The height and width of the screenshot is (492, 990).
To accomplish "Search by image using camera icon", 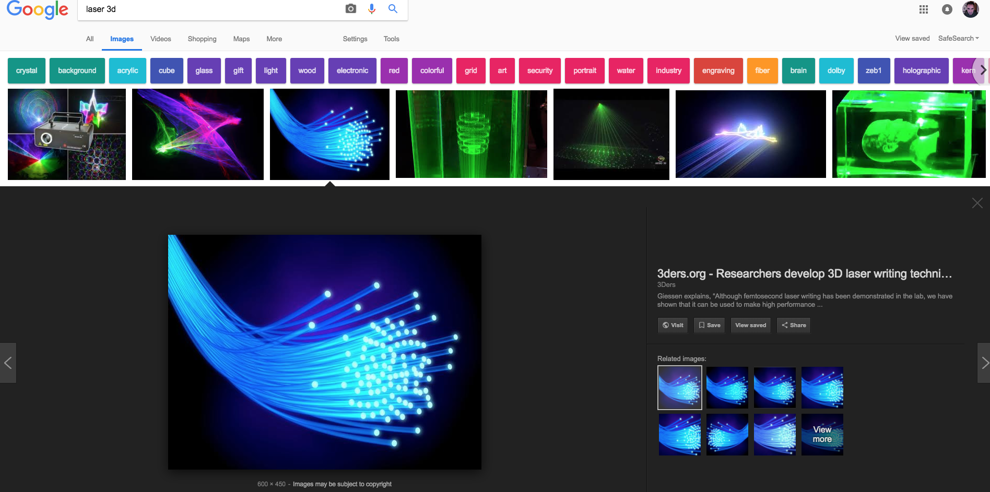I will click(351, 9).
